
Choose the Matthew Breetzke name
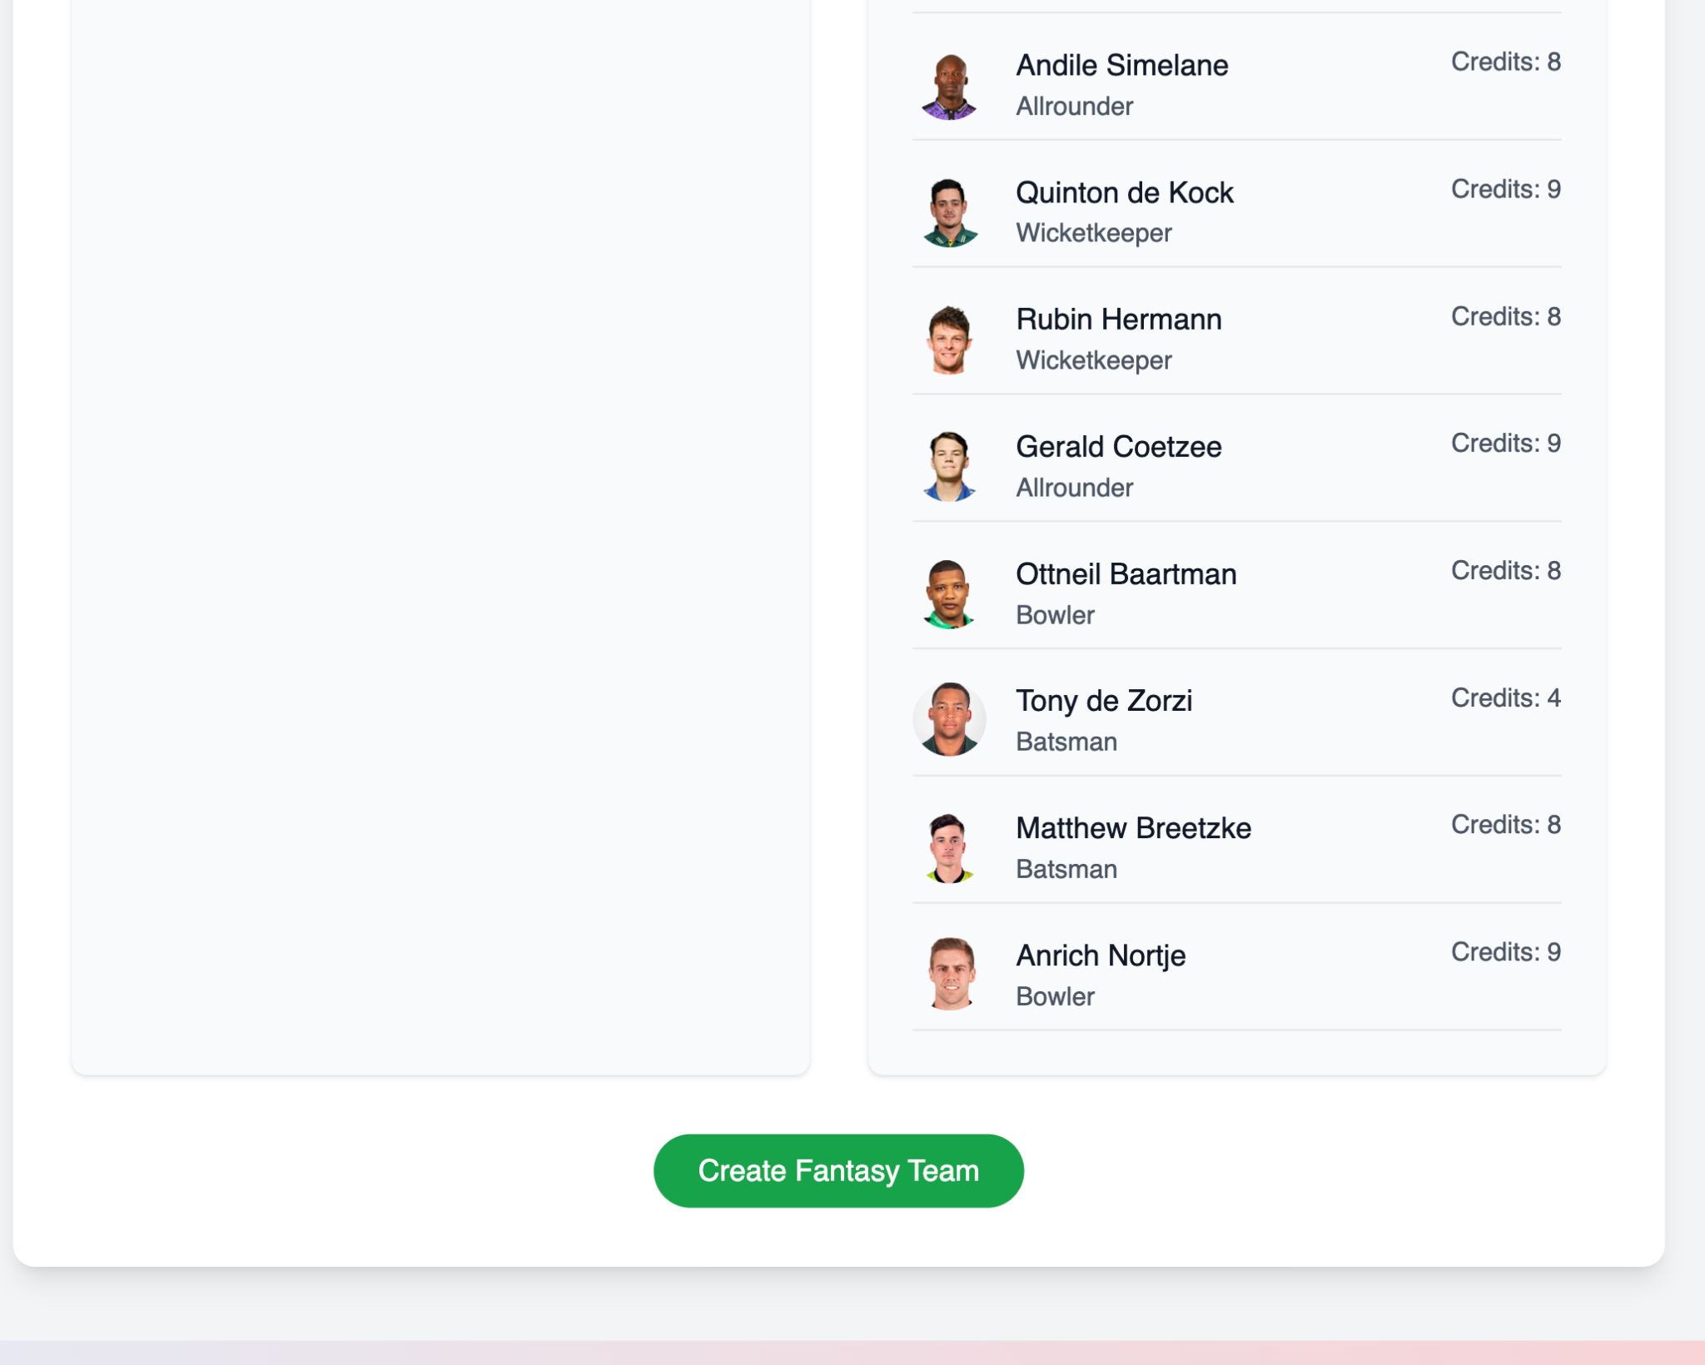click(1133, 828)
